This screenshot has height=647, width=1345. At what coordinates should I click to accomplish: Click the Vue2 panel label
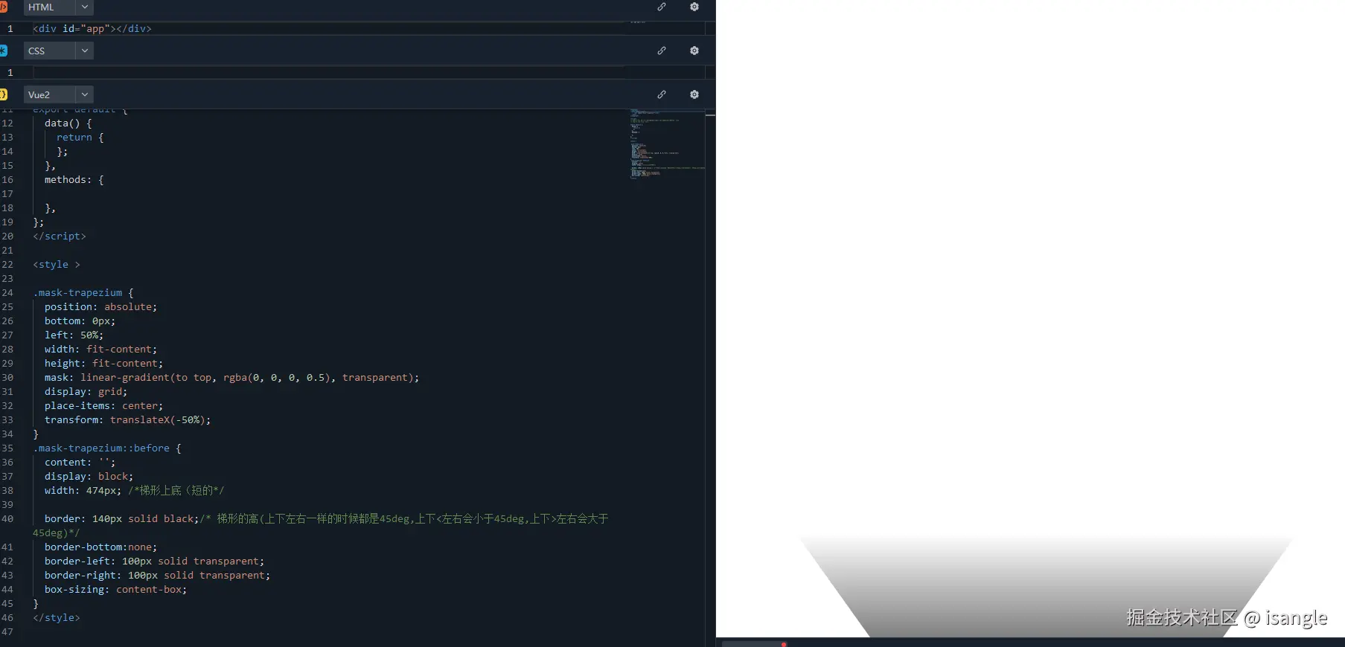[39, 94]
